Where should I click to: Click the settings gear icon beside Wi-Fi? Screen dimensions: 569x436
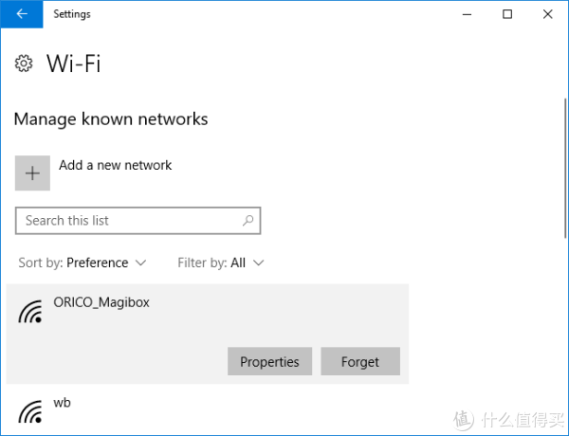coord(24,64)
